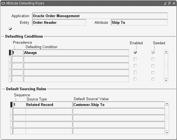Screen dimensions: 177x140
Task: Check Enabled in third Defaulting Conditions row
Action: 135,66
